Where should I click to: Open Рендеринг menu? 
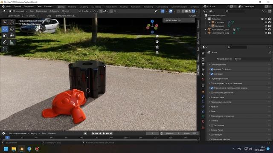coord(29,6)
